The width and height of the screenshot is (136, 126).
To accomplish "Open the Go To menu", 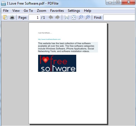I will (28, 11).
